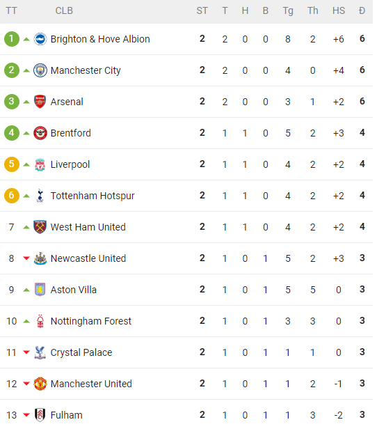386x429 pixels.
Task: Click the Brentford bee badge
Action: pyautogui.click(x=40, y=133)
